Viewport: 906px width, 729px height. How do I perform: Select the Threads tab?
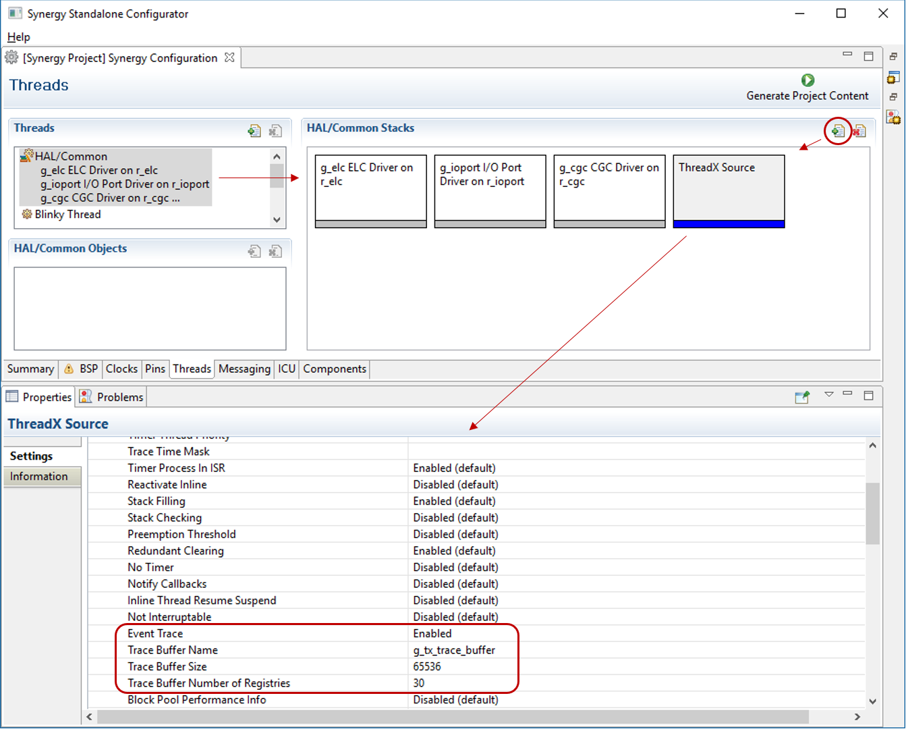coord(192,369)
